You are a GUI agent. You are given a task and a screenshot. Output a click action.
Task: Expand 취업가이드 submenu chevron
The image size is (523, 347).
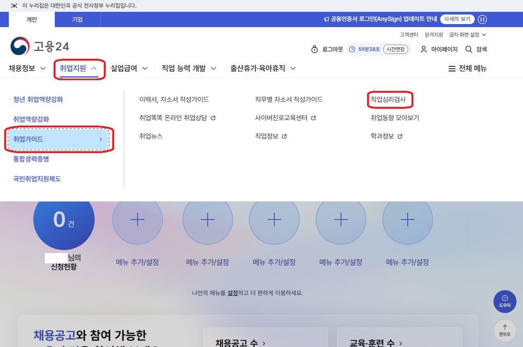100,139
